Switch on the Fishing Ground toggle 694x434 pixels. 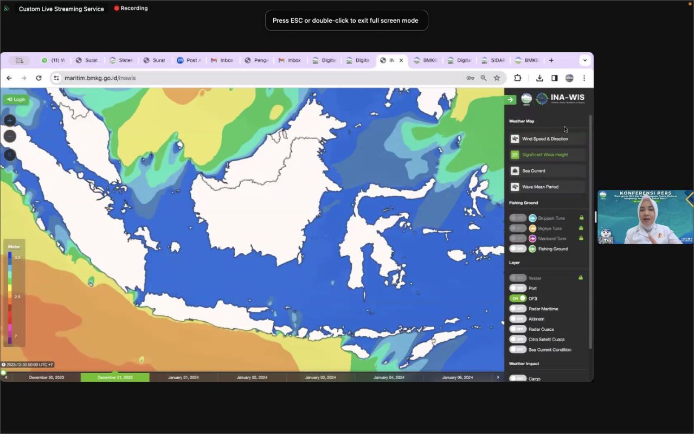point(518,249)
